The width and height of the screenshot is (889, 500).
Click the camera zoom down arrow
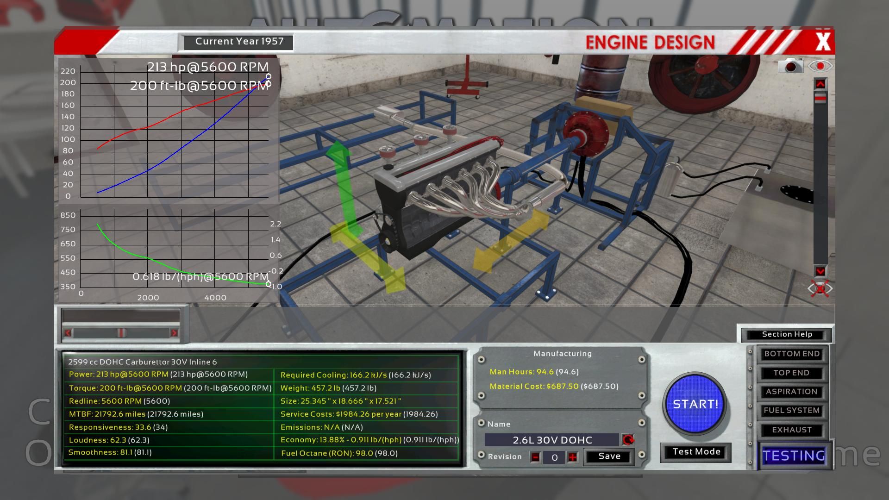820,271
